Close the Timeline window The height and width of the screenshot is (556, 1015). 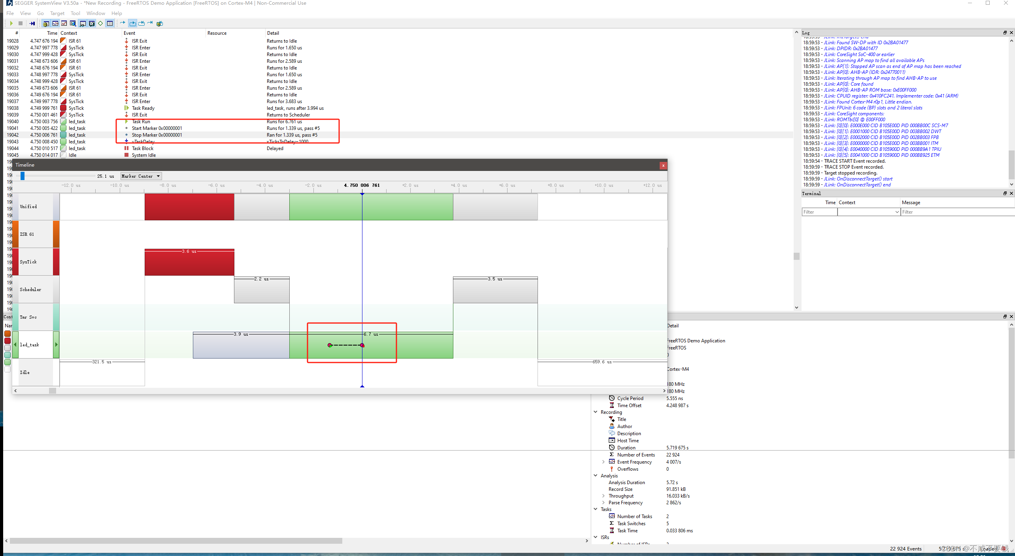point(663,165)
